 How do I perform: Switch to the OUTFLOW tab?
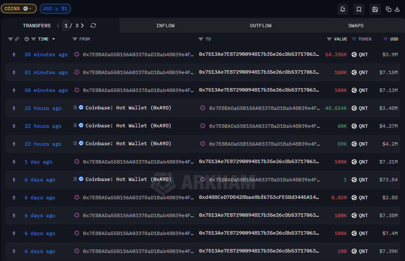coord(260,26)
